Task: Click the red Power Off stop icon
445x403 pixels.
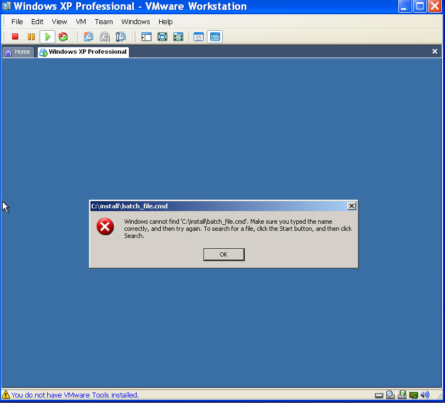Action: [15, 37]
